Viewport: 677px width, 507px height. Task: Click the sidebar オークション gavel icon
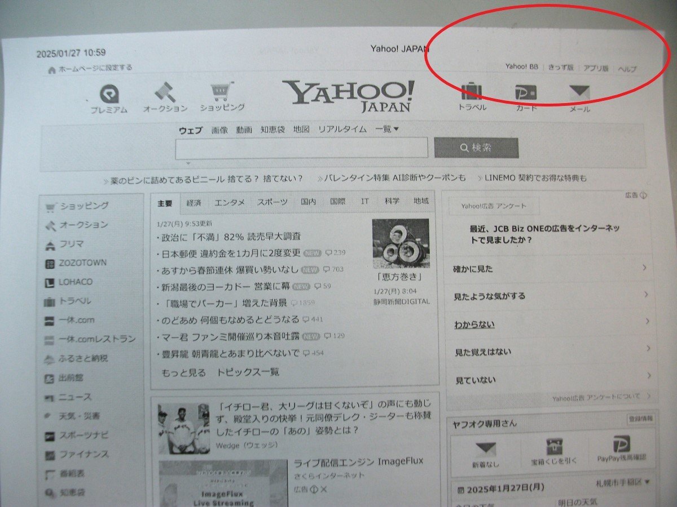[51, 225]
